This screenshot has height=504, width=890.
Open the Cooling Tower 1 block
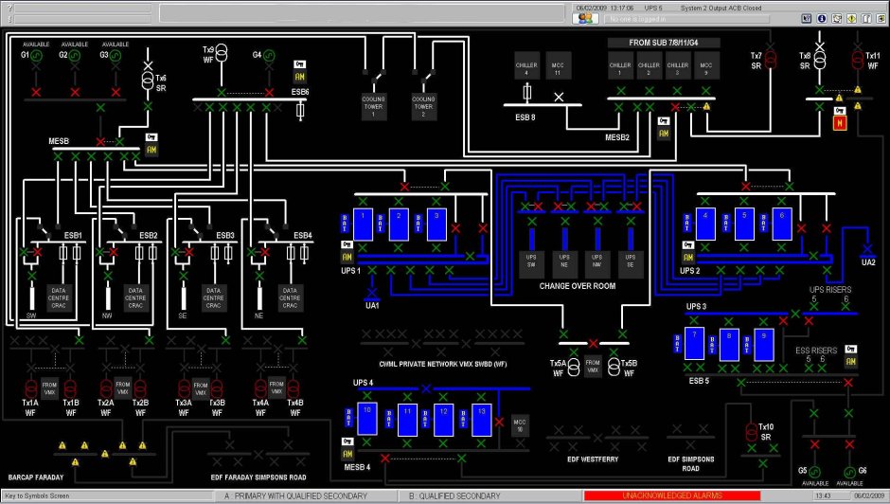pos(373,106)
